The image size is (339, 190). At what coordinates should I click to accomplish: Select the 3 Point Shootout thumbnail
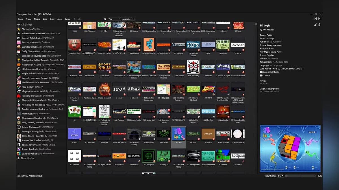(x=105, y=89)
